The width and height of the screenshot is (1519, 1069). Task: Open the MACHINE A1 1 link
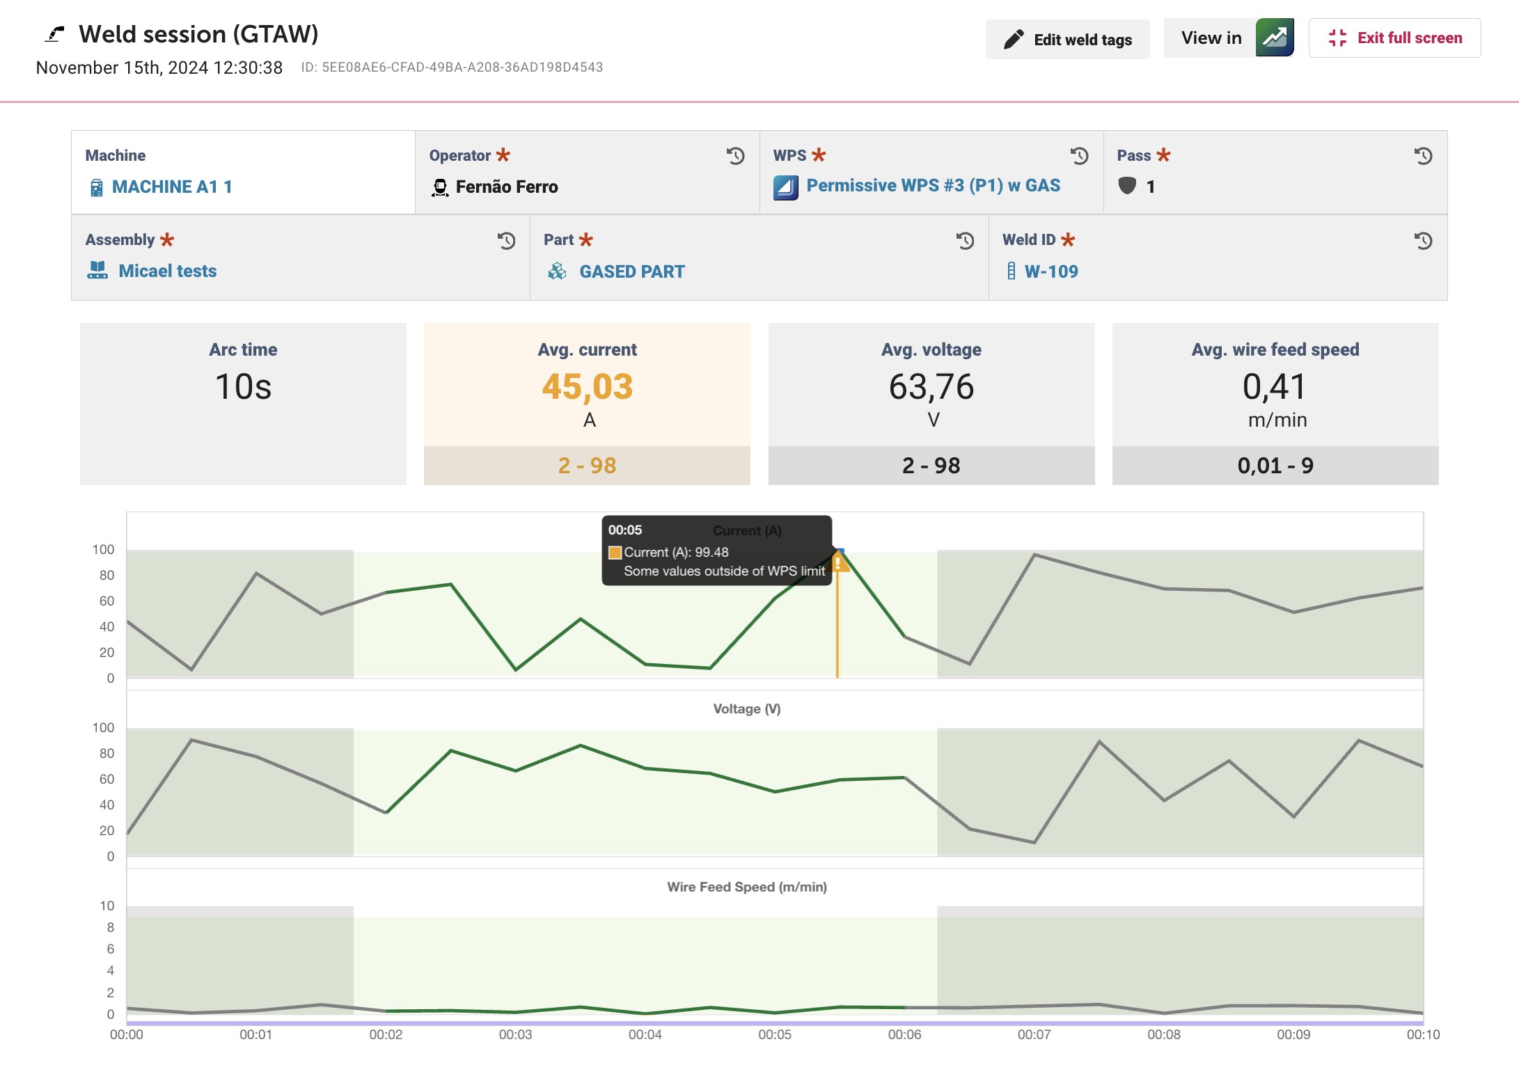pos(172,187)
